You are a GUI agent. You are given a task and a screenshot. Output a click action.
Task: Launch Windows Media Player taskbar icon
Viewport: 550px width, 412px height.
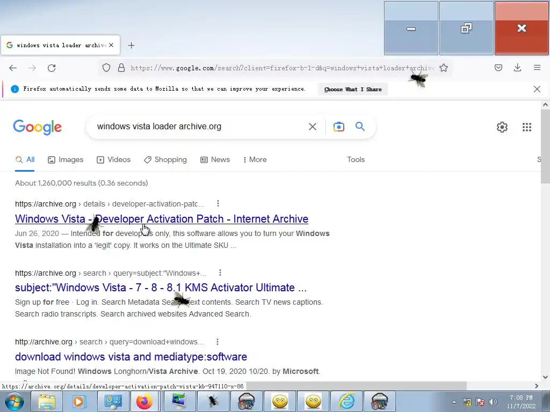click(79, 401)
